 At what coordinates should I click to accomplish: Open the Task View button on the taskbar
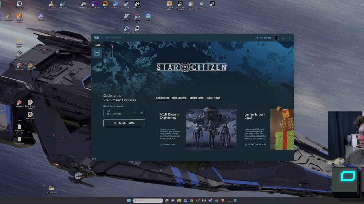tap(167, 201)
